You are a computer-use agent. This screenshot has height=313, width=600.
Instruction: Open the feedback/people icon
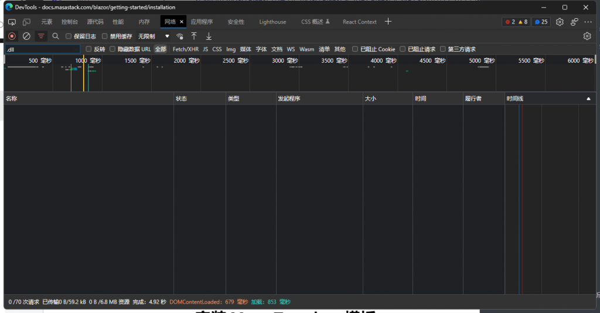tap(574, 22)
